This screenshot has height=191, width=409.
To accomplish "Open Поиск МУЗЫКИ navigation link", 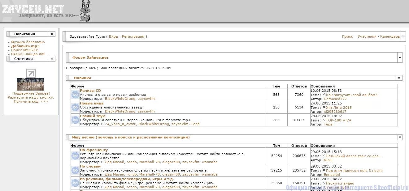I will coord(25,50).
